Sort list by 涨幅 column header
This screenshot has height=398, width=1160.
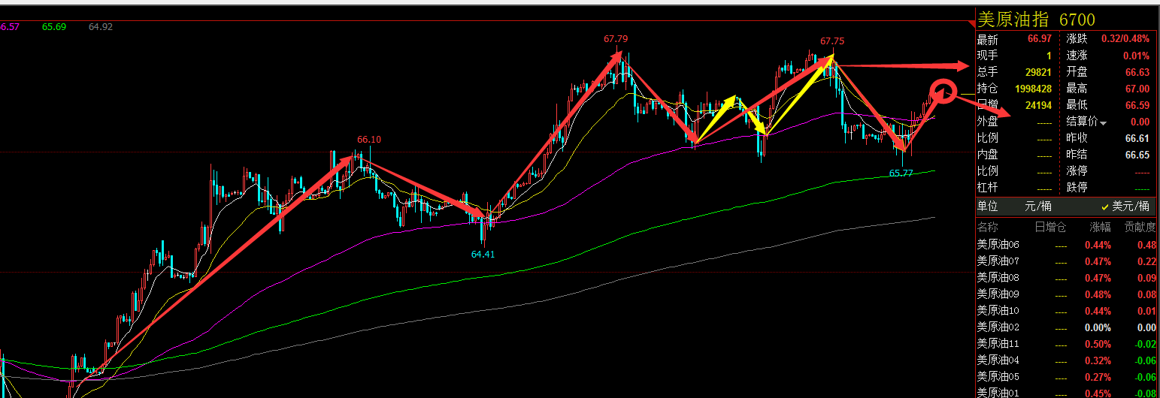(1100, 227)
